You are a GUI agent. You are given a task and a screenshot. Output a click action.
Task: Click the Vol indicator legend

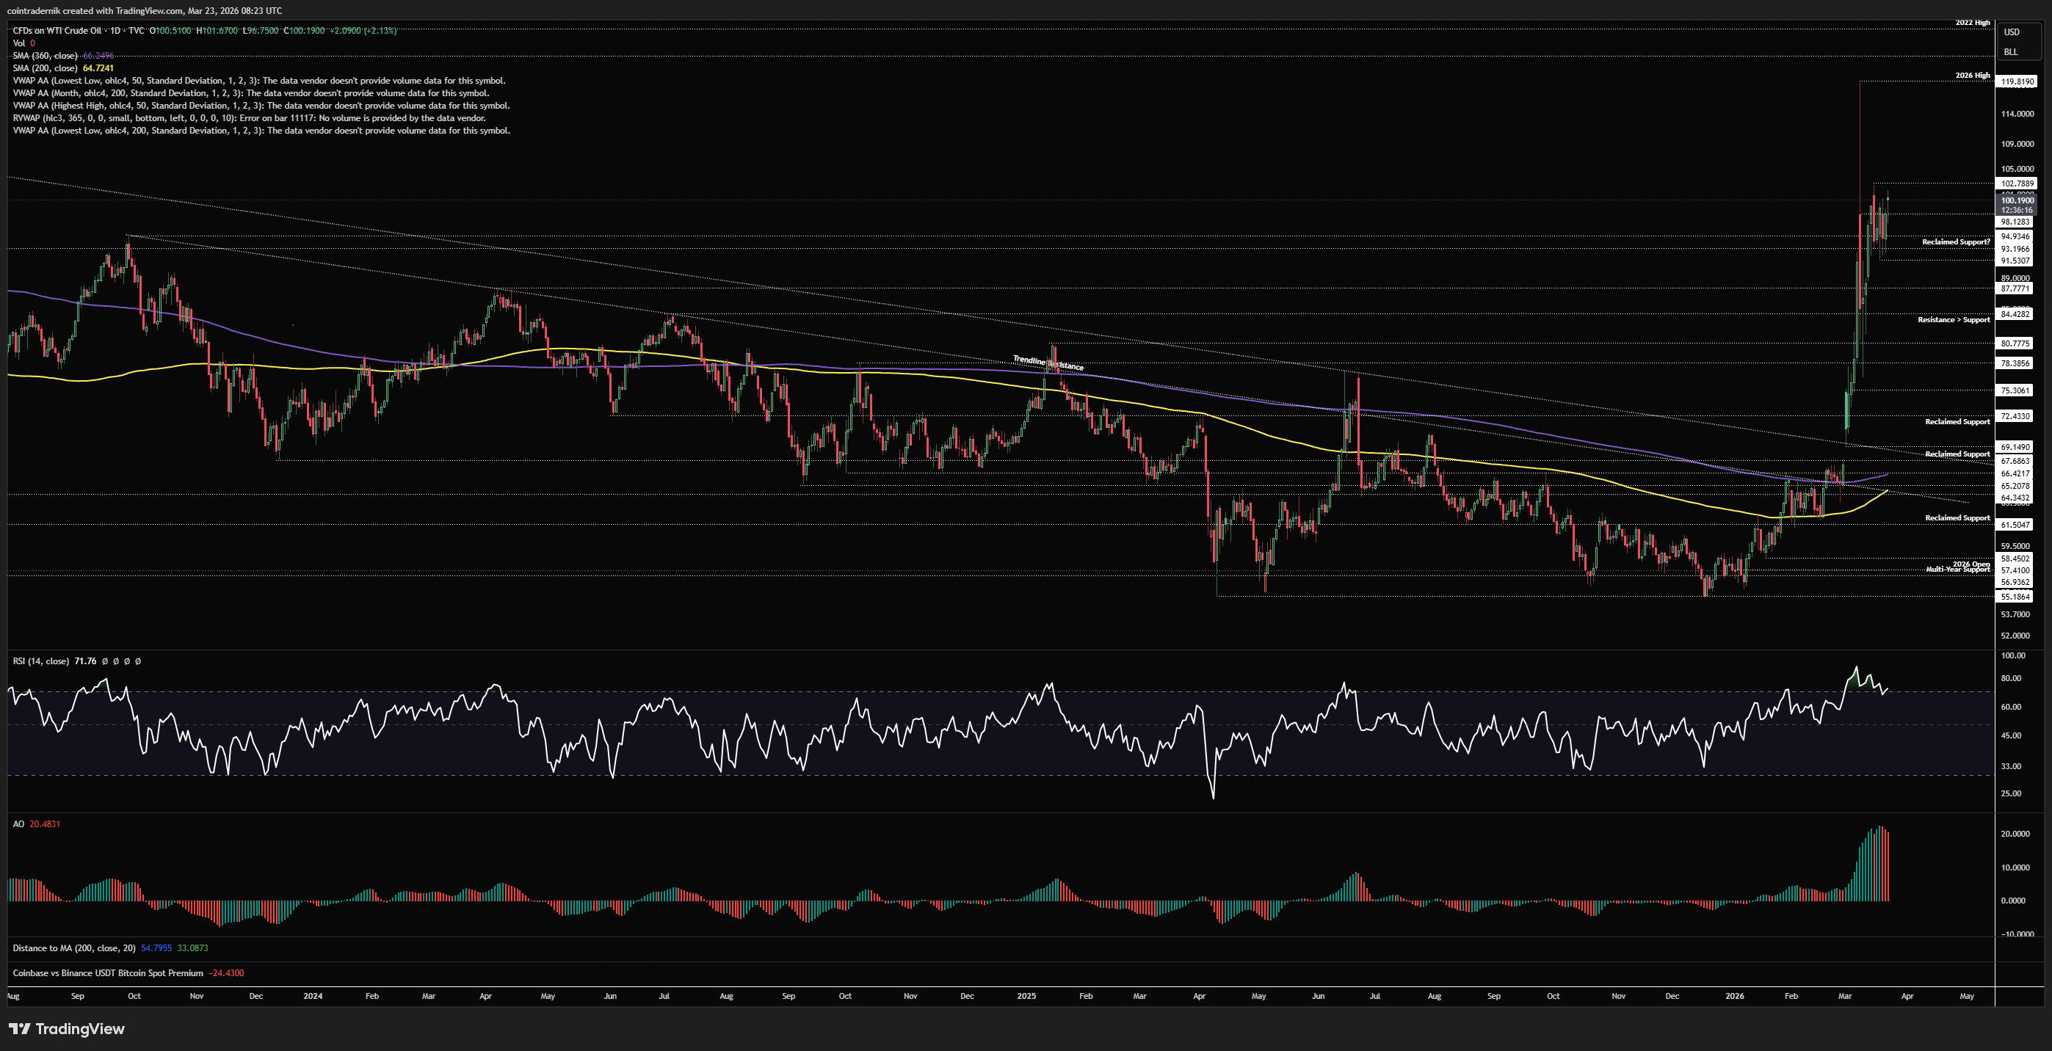click(x=19, y=43)
